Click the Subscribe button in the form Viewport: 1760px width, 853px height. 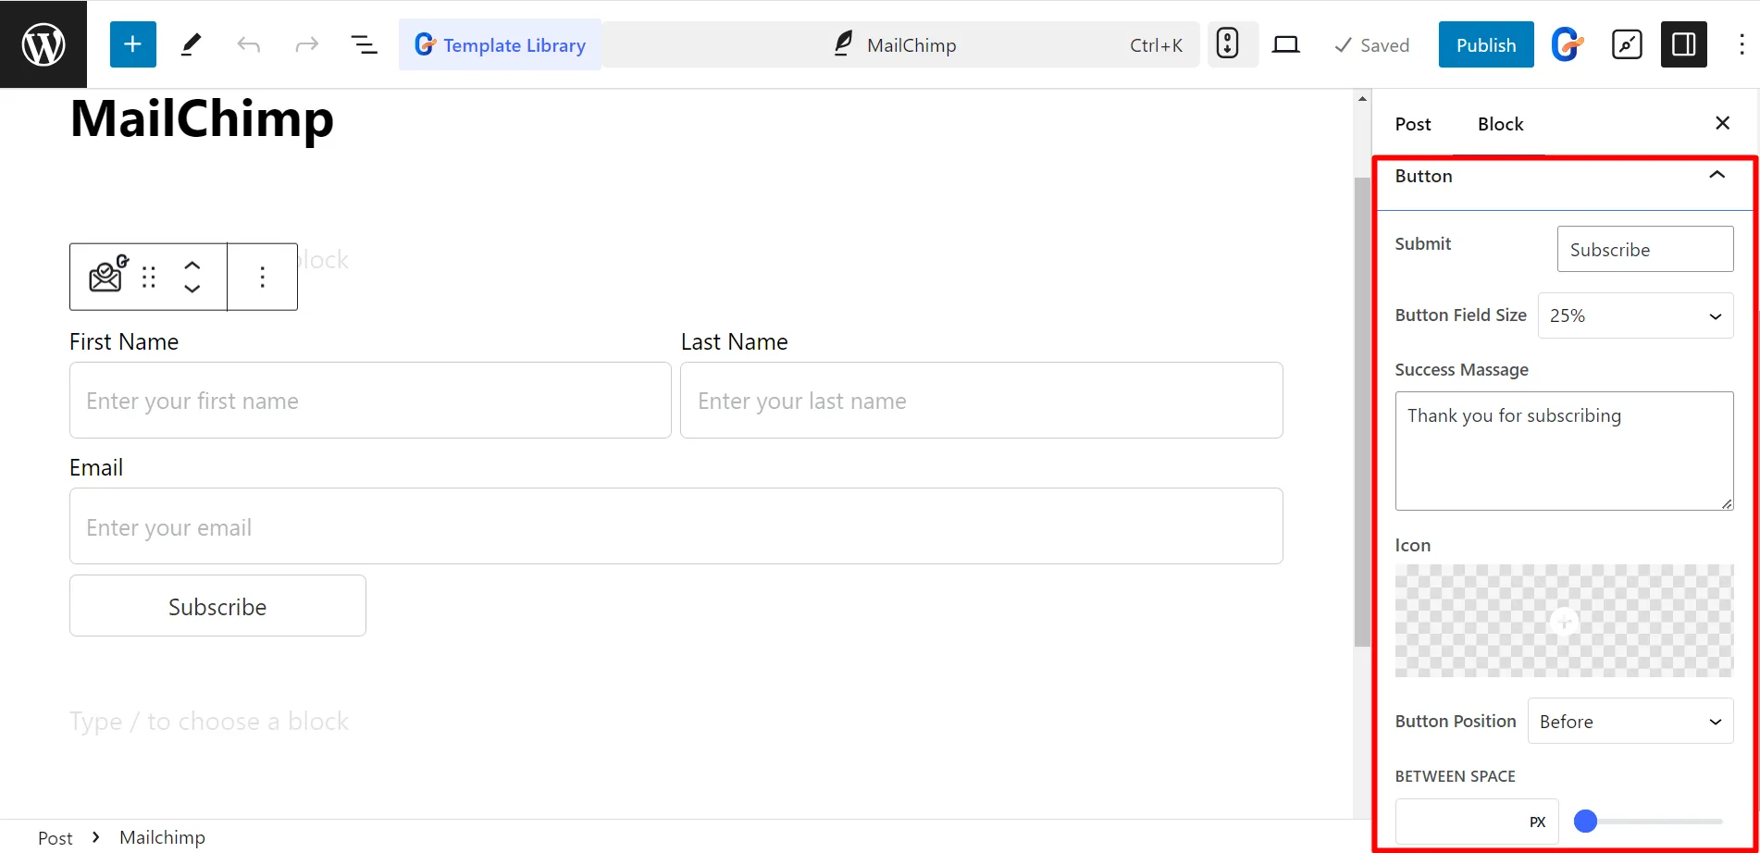point(217,606)
